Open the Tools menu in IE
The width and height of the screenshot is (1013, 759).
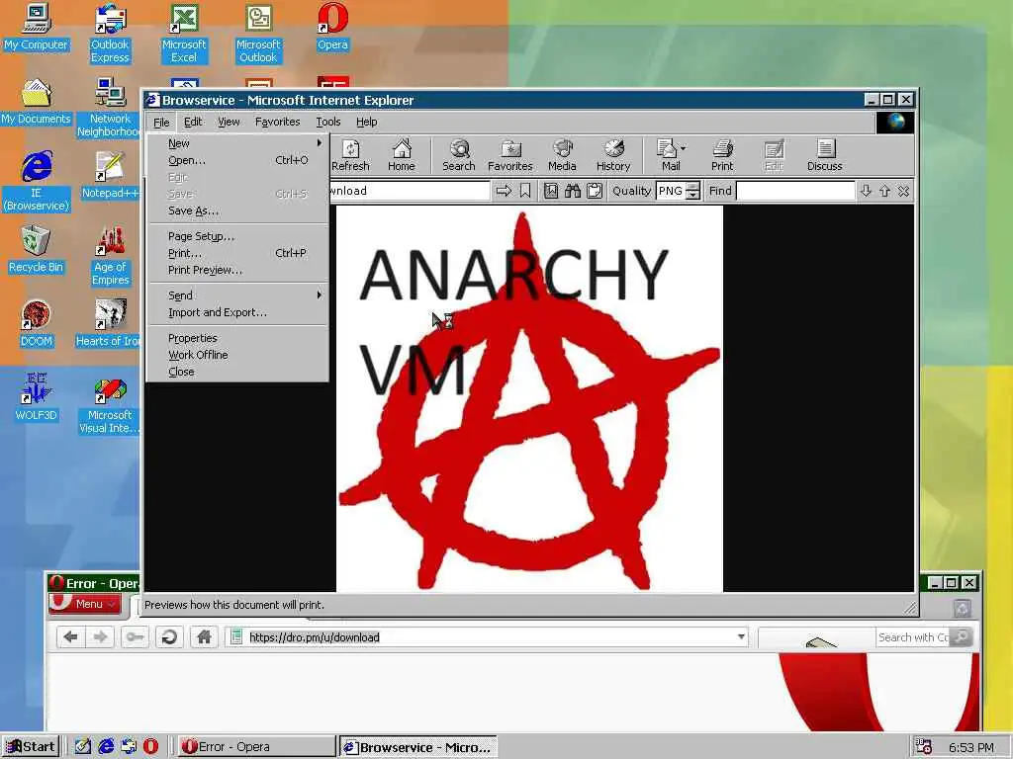pos(328,122)
